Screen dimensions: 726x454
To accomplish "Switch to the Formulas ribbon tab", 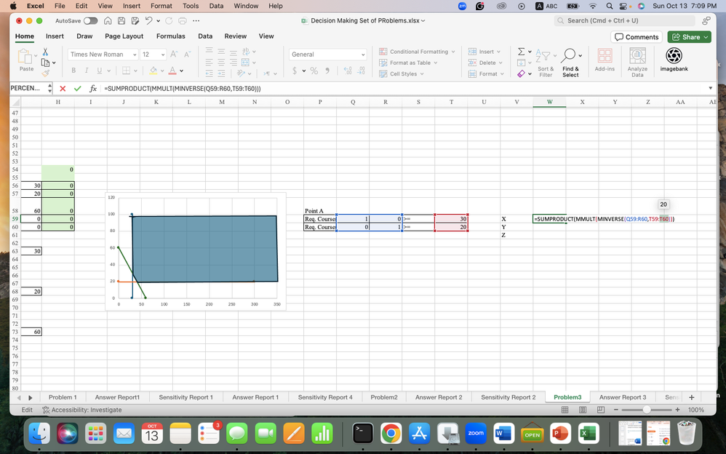I will click(x=171, y=36).
